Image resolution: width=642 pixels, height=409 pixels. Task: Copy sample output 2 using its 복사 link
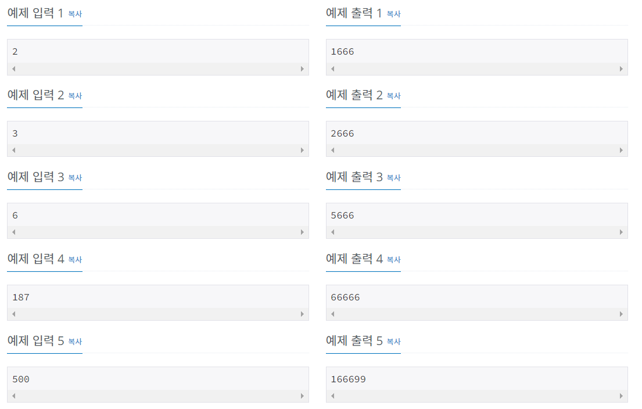(x=393, y=95)
